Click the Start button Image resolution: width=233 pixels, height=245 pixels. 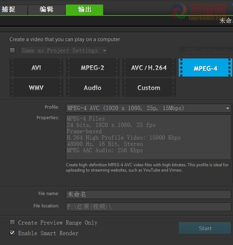[x=205, y=228]
